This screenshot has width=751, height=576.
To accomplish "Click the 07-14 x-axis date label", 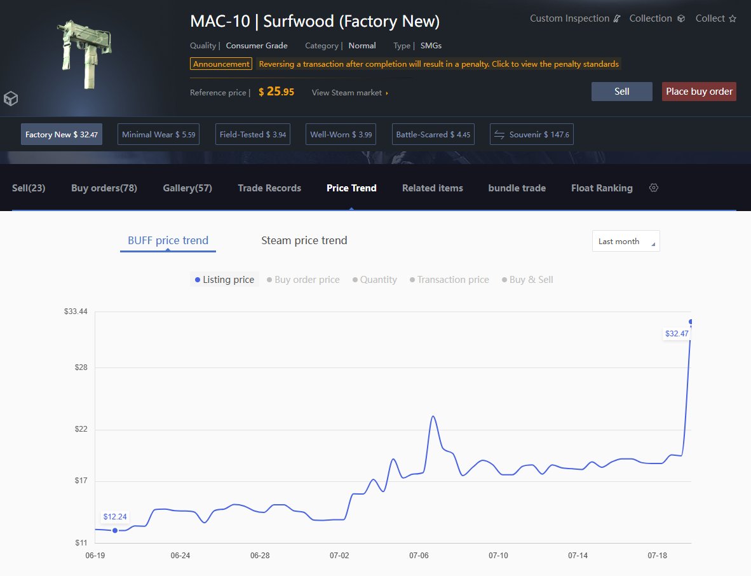I will pyautogui.click(x=578, y=556).
